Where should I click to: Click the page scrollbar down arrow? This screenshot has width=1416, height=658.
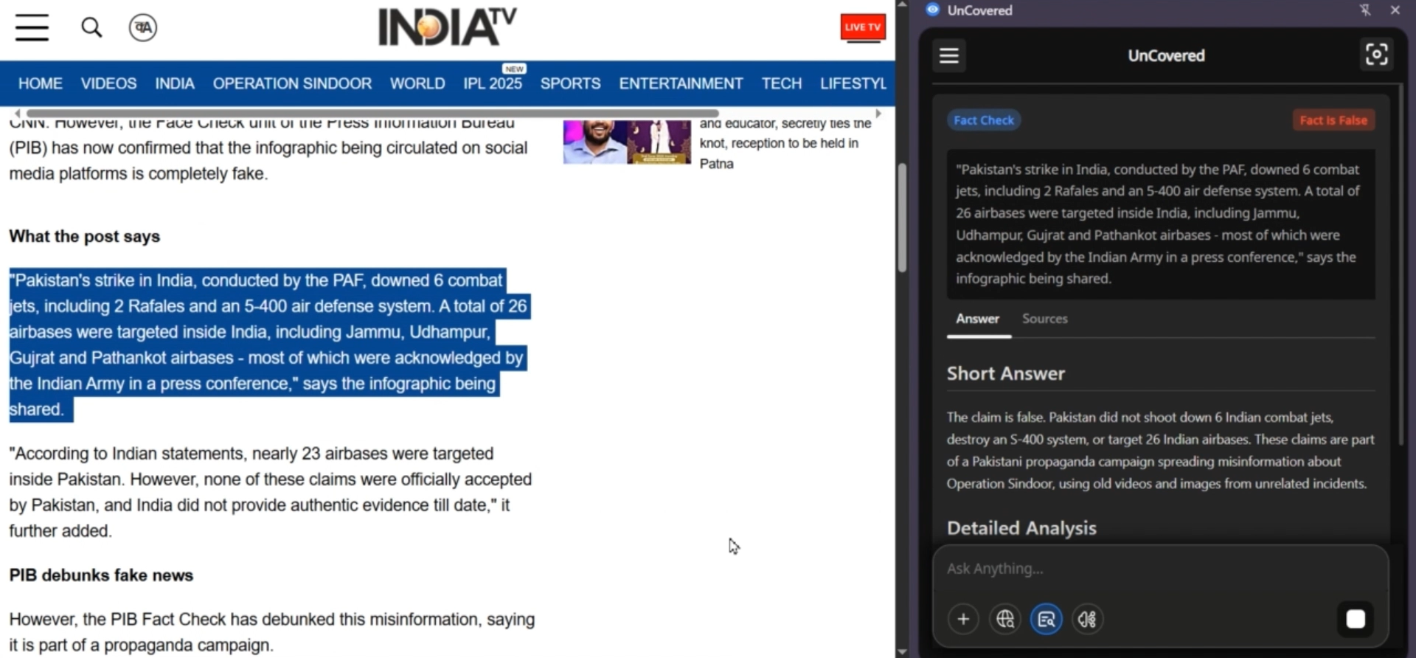pos(902,651)
